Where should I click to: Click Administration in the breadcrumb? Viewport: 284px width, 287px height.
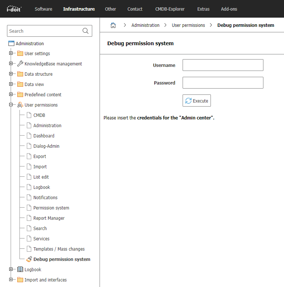(x=145, y=25)
